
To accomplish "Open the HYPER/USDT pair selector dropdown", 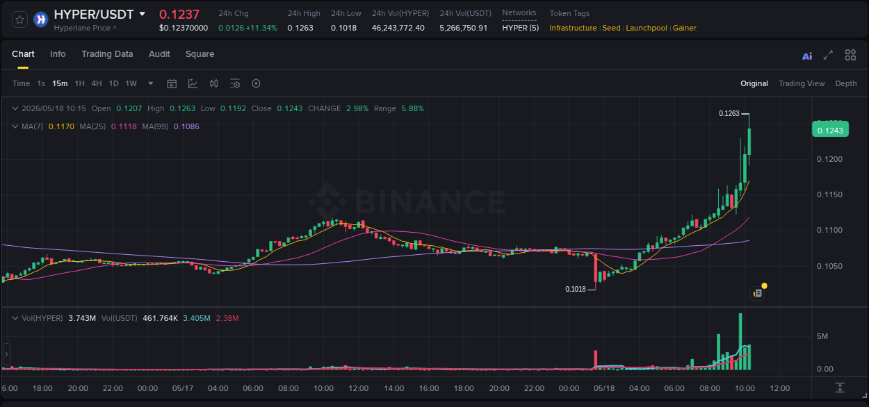I will [143, 14].
